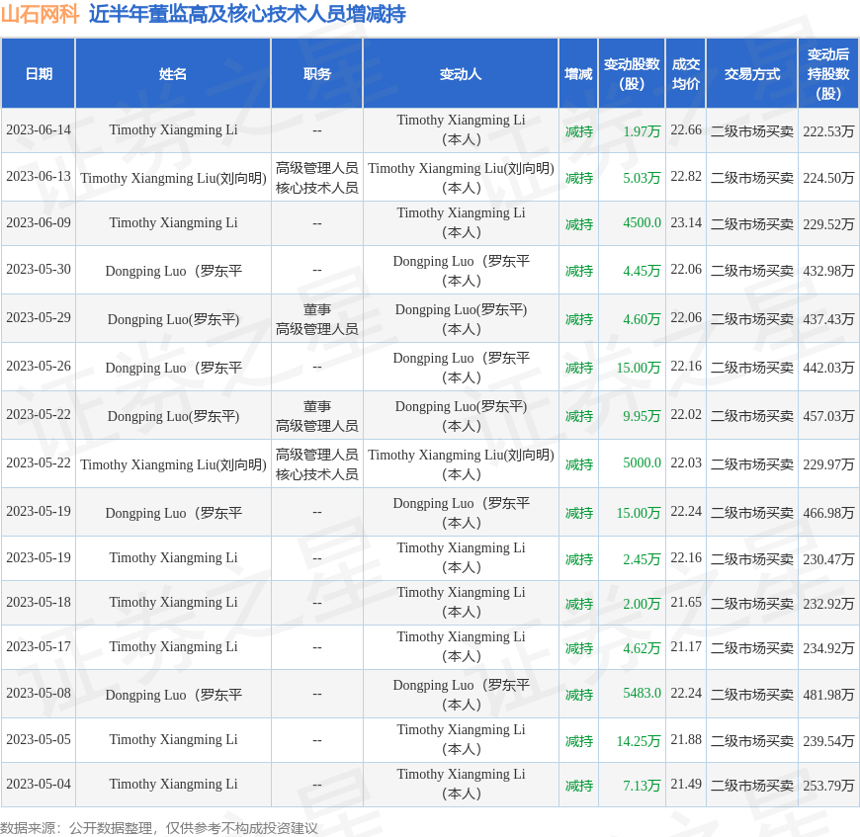Image resolution: width=860 pixels, height=837 pixels.
Task: Click the share change value 4.60万
Action: click(642, 319)
